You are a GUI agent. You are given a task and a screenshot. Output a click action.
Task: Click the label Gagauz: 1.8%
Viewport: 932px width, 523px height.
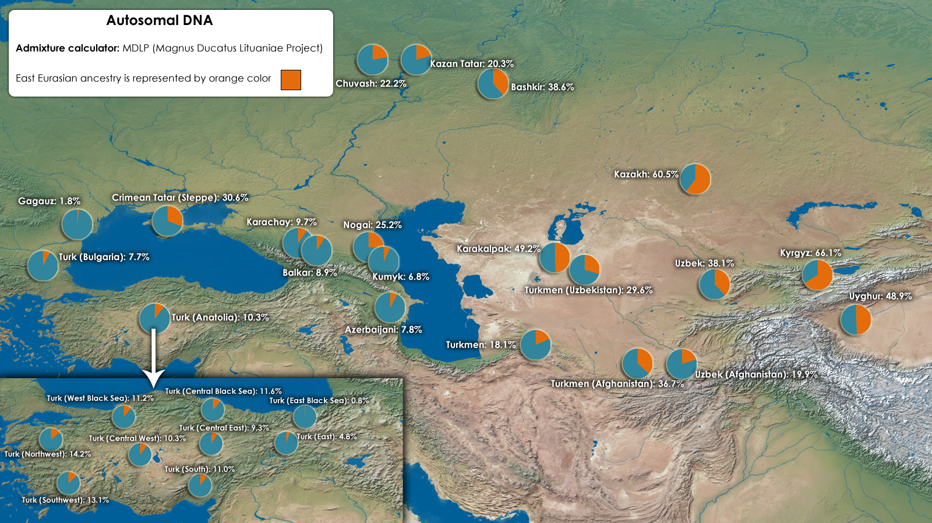click(x=49, y=201)
